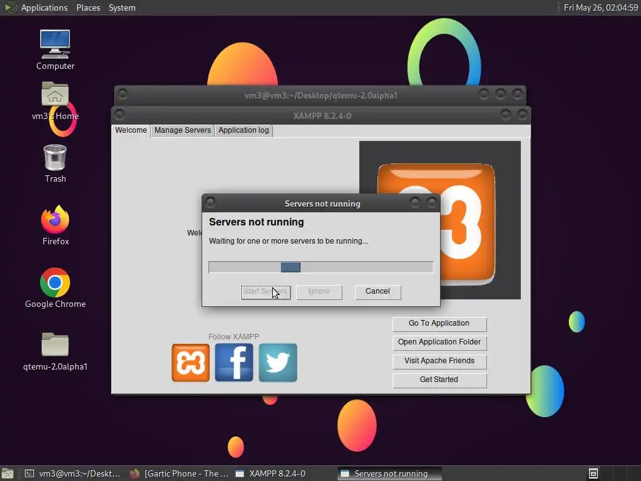Click the bold 'Servers not running' heading
This screenshot has width=641, height=481.
[256, 222]
